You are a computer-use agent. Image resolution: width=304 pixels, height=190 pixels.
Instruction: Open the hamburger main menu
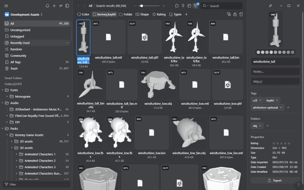[6, 6]
